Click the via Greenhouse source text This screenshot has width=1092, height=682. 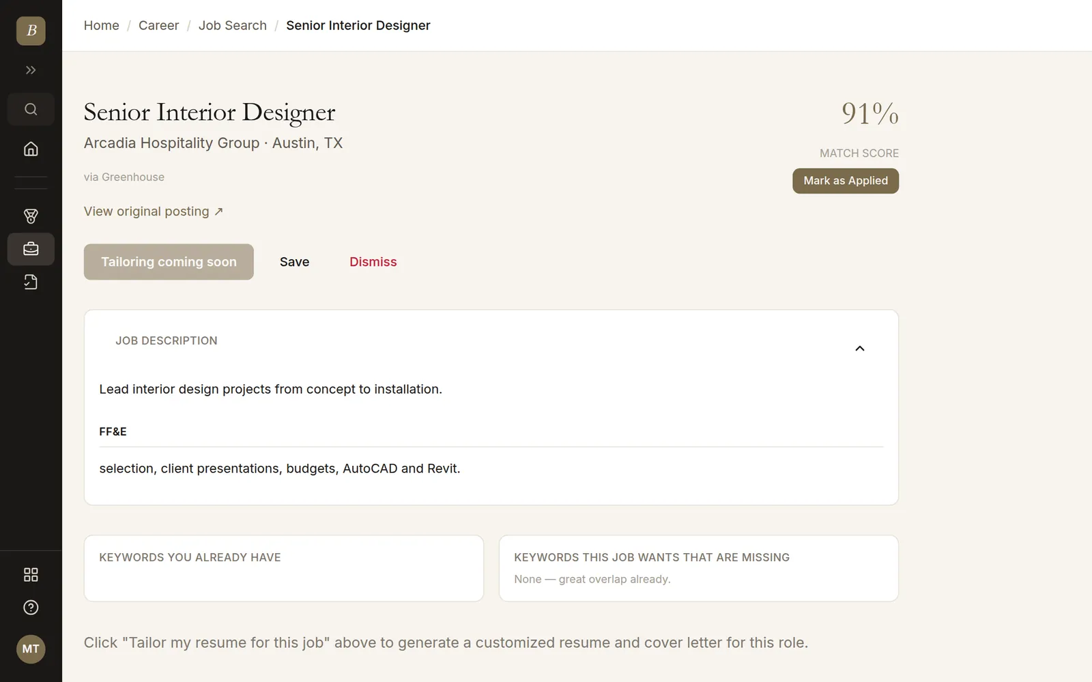tap(124, 177)
